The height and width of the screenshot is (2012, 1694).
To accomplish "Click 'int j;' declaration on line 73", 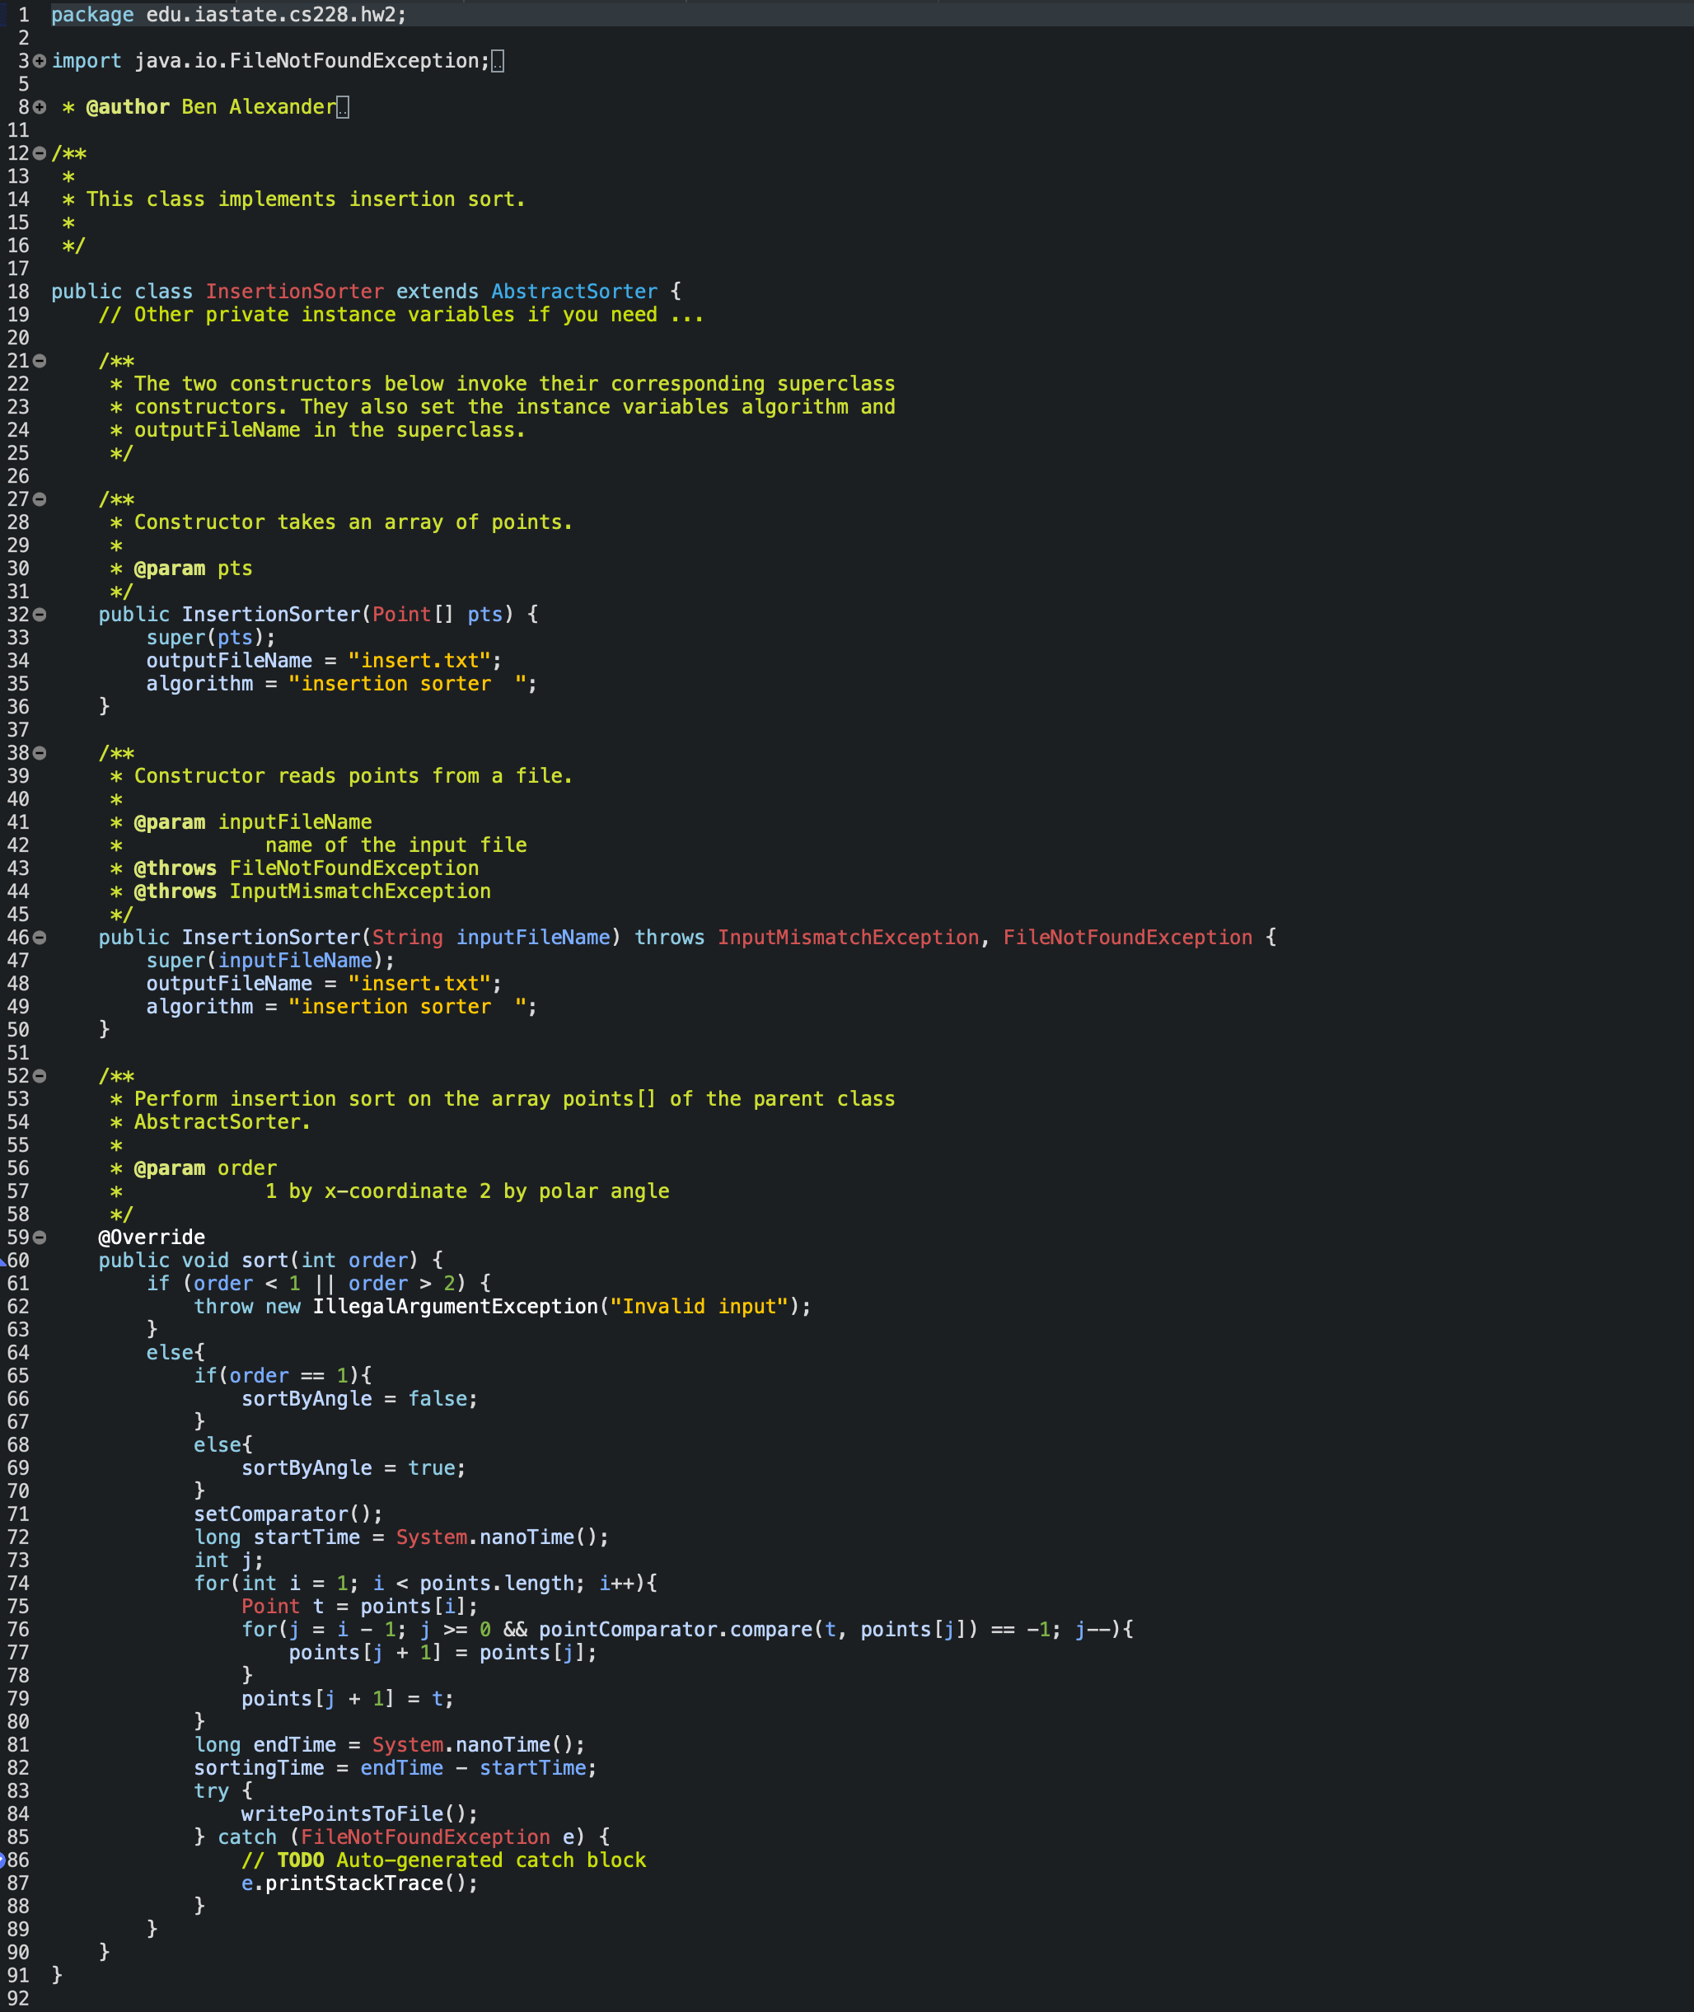I will (228, 1560).
